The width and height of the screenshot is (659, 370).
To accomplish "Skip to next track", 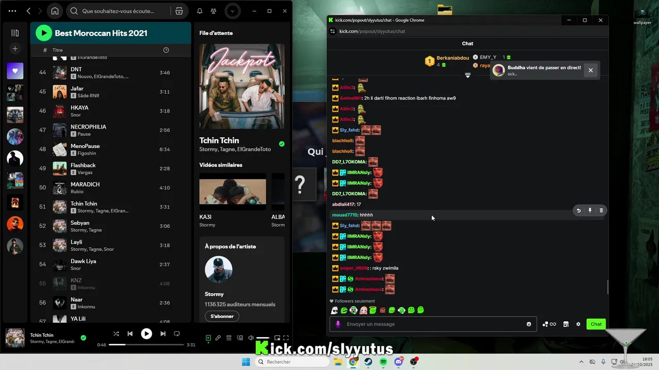I will (x=163, y=334).
